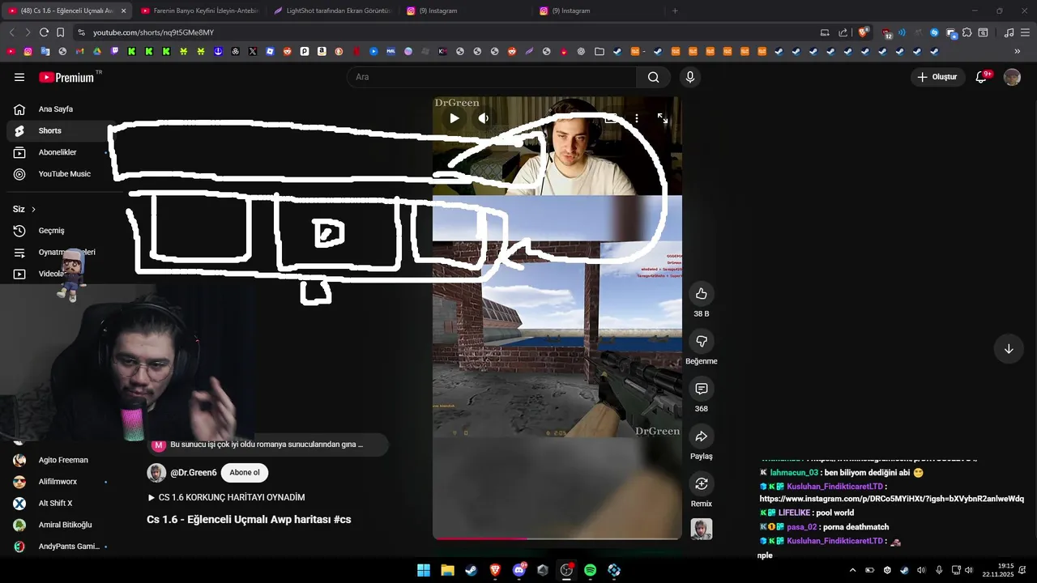Switch to the first Instagram tab
This screenshot has height=583, width=1037.
pyautogui.click(x=464, y=11)
